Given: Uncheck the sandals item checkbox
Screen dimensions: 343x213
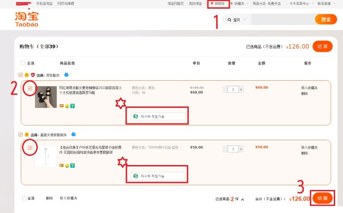Looking at the screenshot, I should pos(30,88).
